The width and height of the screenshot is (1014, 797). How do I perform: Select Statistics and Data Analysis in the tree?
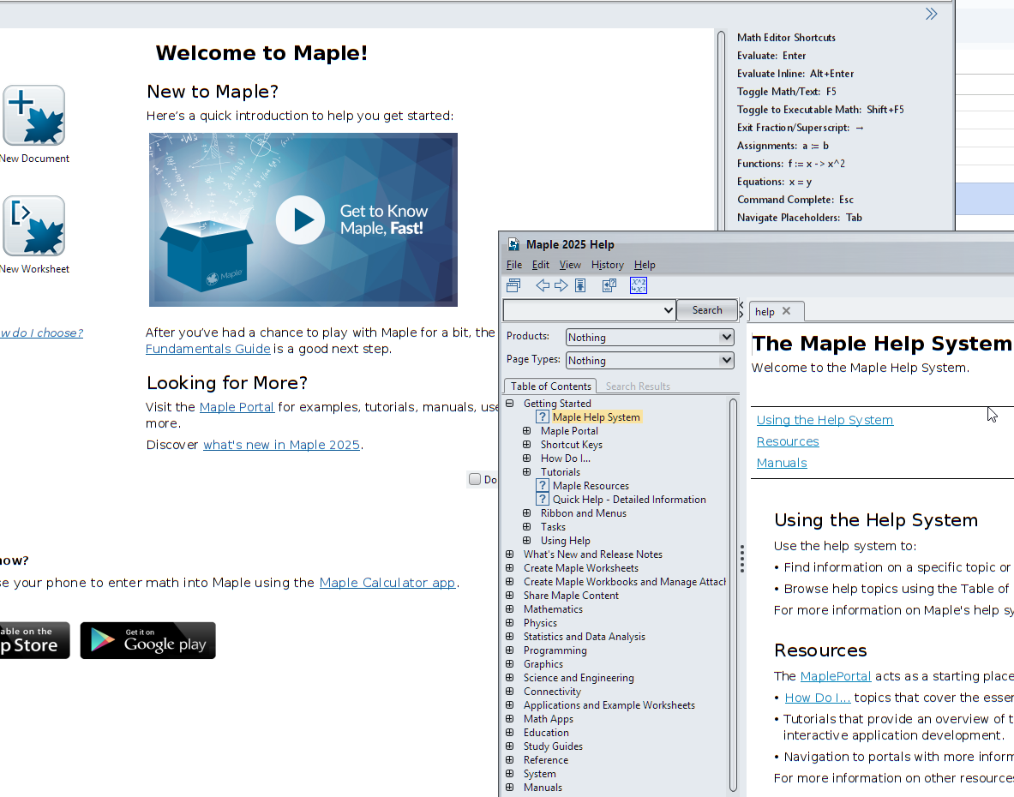point(584,636)
